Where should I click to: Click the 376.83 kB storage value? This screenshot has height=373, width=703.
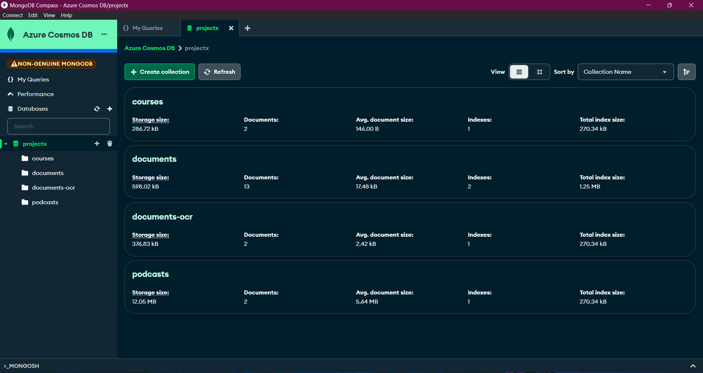pos(145,244)
